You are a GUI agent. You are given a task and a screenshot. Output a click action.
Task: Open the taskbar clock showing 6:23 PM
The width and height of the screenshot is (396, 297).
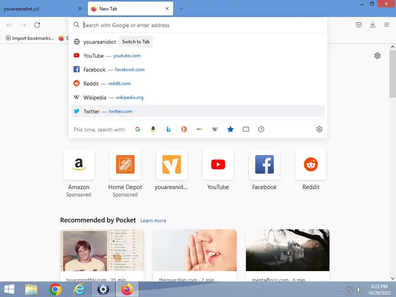pos(379,290)
